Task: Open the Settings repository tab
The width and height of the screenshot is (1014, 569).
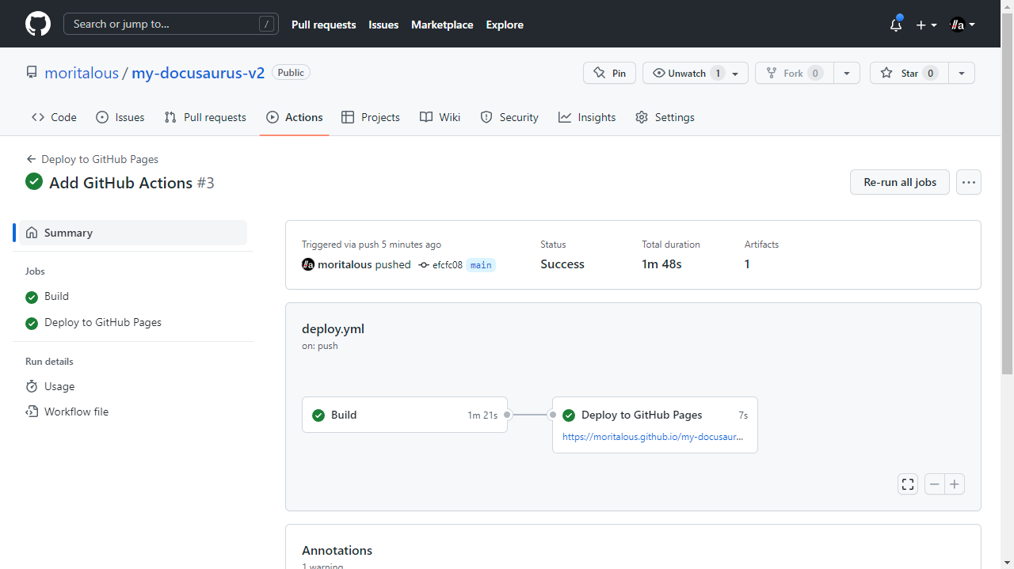Action: pos(665,117)
